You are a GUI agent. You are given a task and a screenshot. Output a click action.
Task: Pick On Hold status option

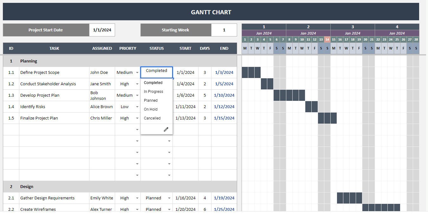click(157, 109)
